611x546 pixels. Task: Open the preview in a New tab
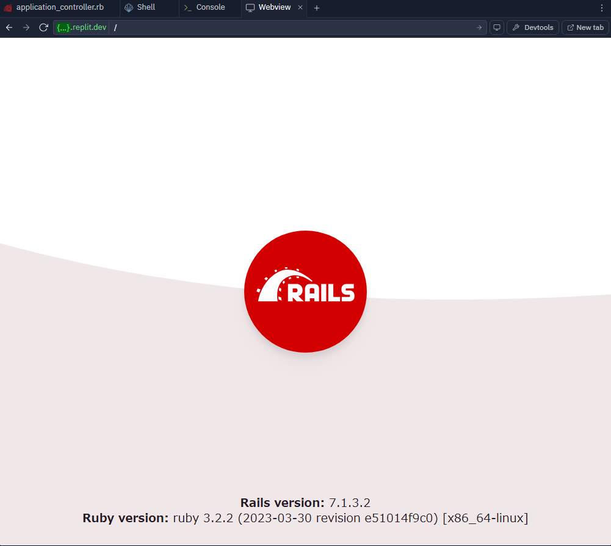[x=585, y=27]
